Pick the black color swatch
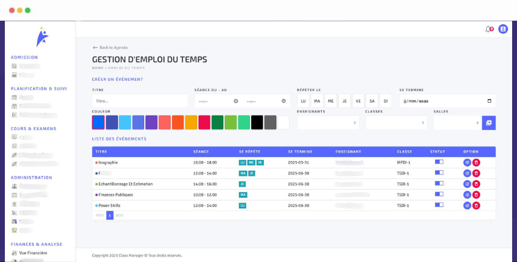The width and height of the screenshot is (517, 262). (257, 122)
